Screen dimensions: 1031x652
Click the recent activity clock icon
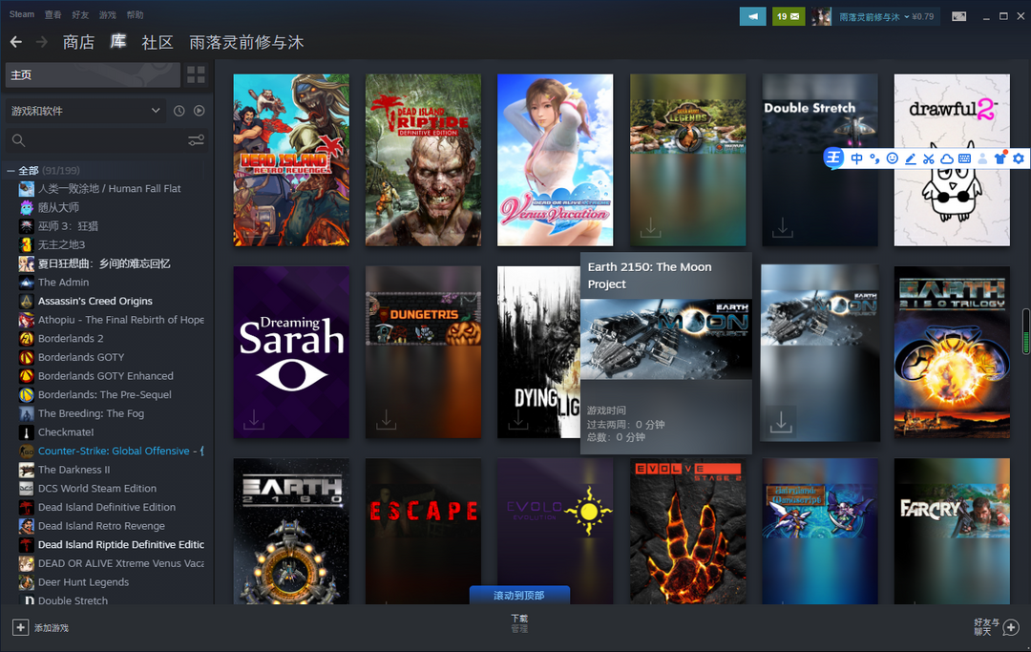click(x=179, y=111)
